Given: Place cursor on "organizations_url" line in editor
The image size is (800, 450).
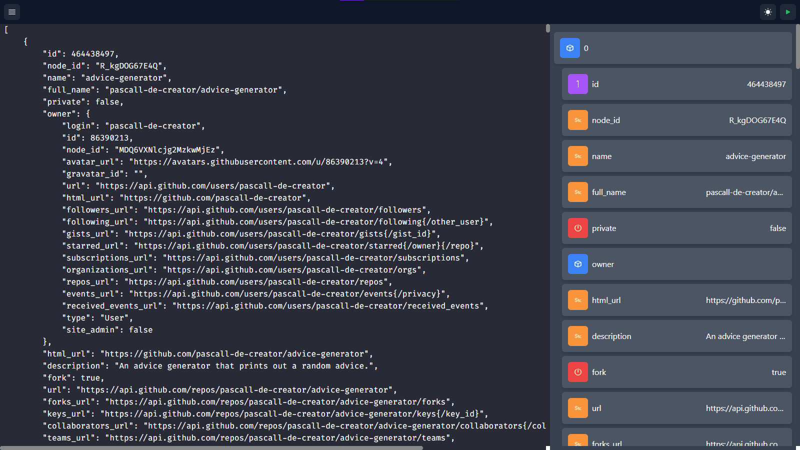Looking at the screenshot, I should (244, 269).
